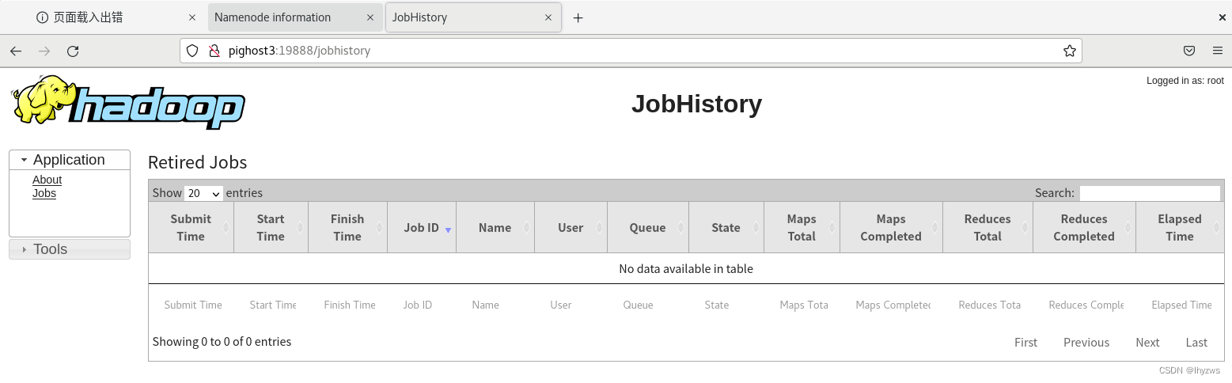Switch to the Namenode information tab
The height and width of the screenshot is (383, 1232).
click(295, 17)
